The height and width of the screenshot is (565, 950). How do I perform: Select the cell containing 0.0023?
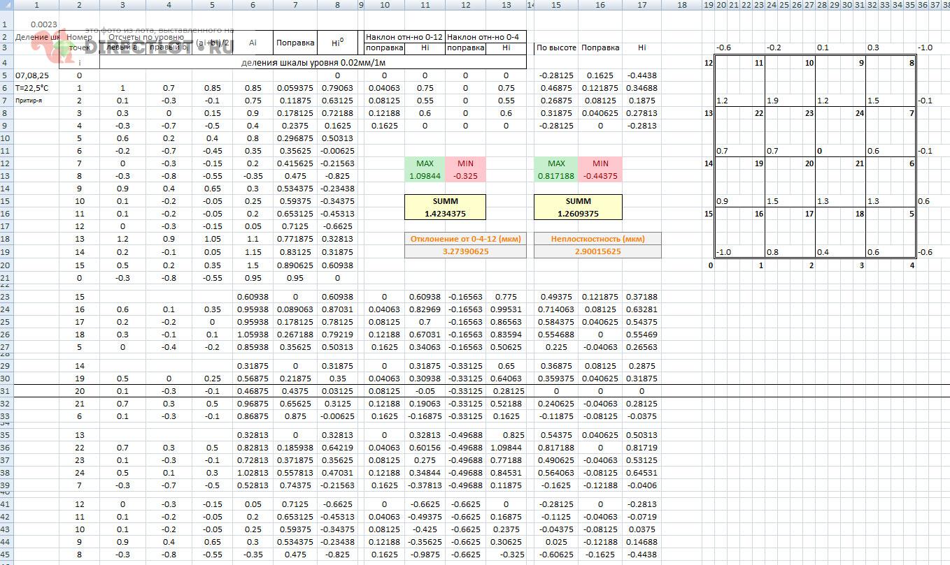[43, 24]
